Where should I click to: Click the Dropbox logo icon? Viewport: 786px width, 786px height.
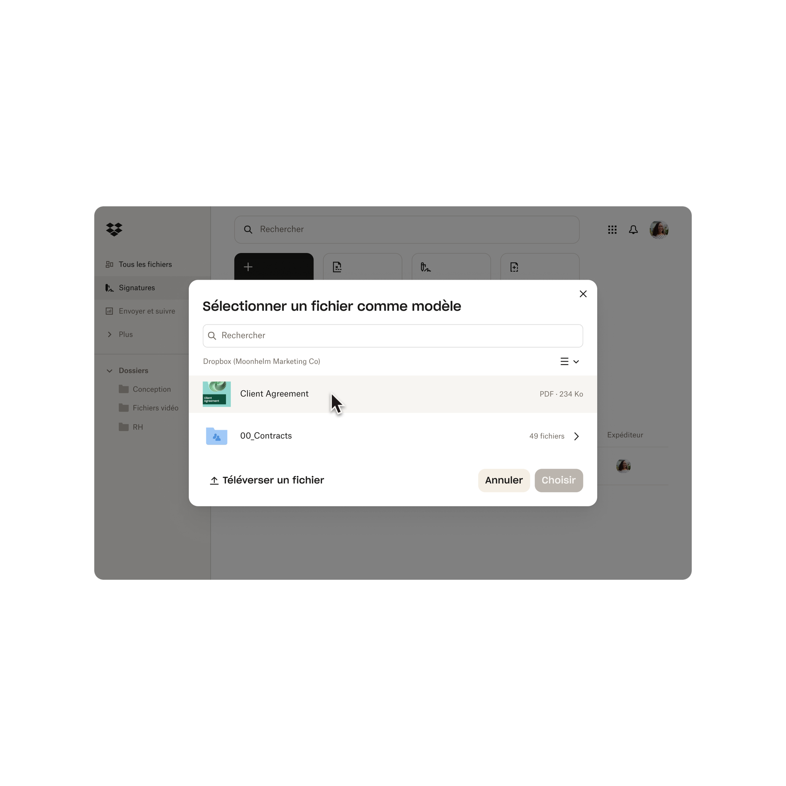tap(115, 229)
